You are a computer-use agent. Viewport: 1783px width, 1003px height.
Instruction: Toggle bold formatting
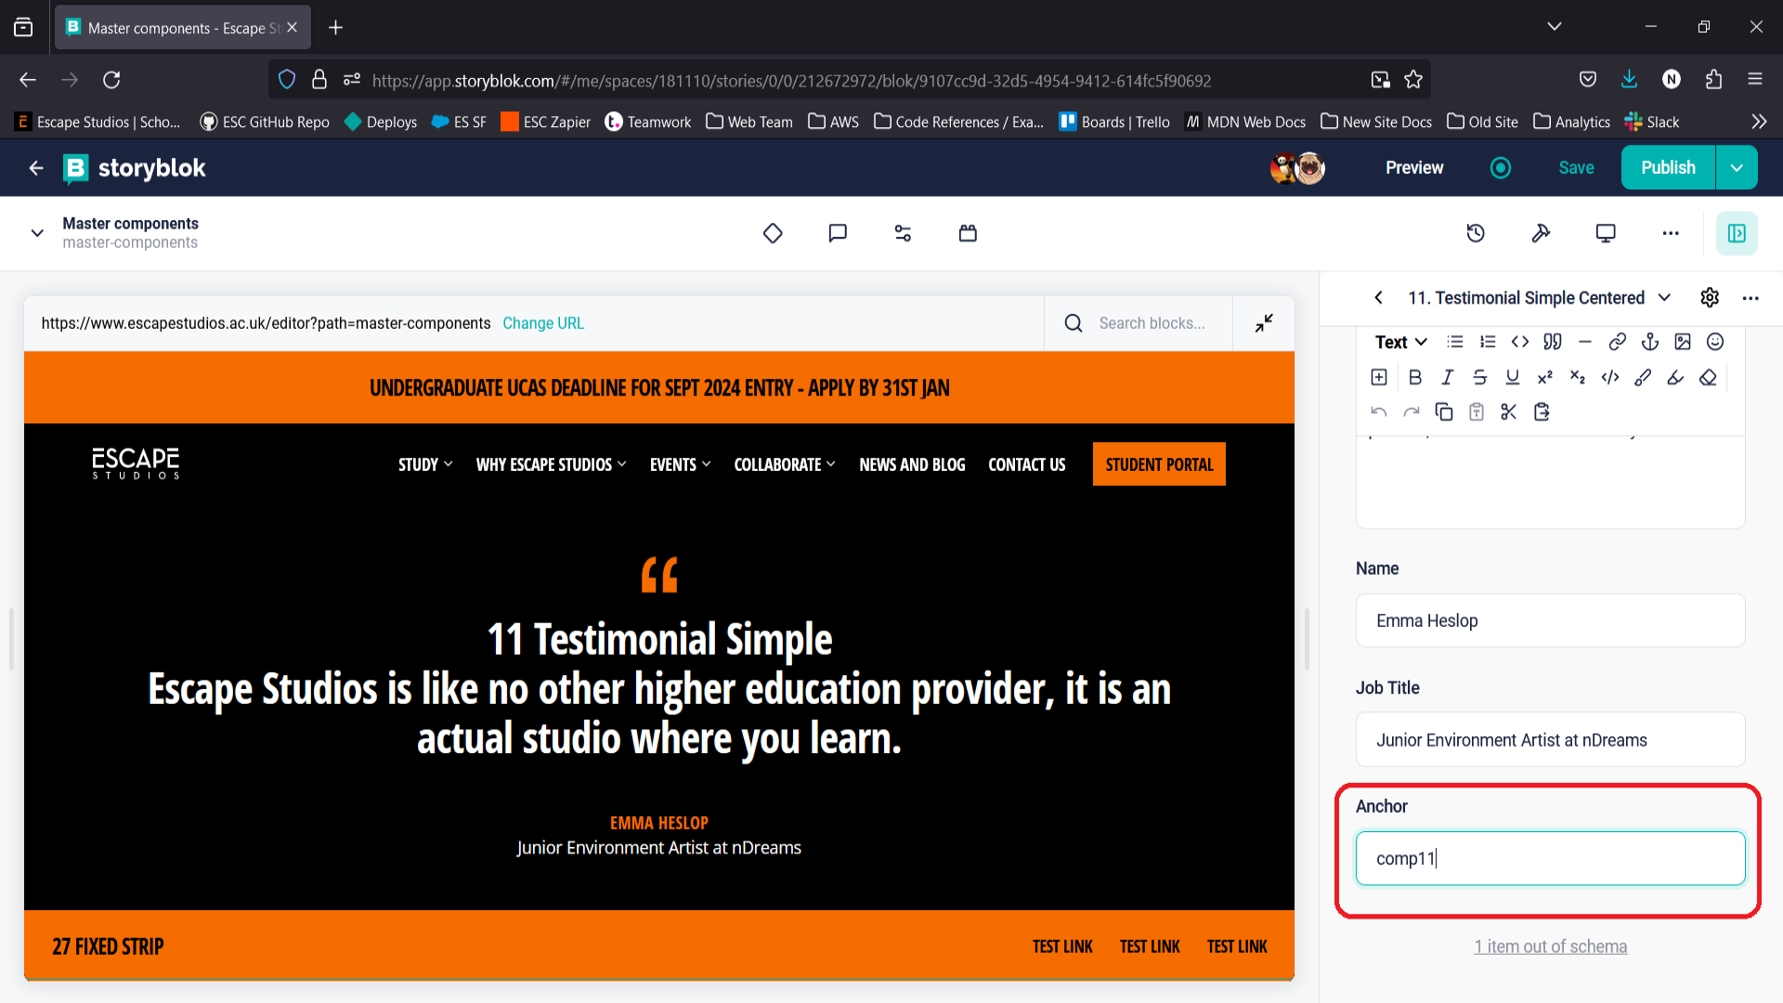tap(1415, 377)
